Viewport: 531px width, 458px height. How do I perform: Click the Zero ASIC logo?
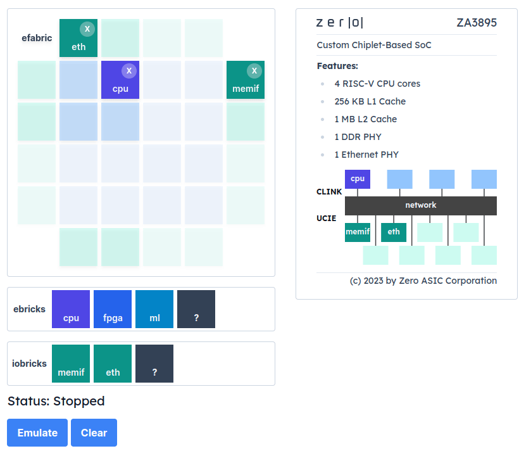[340, 22]
